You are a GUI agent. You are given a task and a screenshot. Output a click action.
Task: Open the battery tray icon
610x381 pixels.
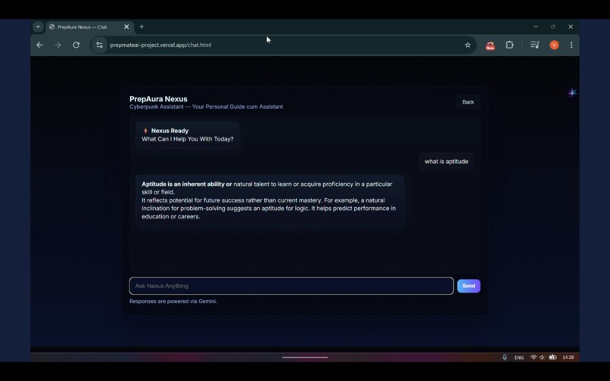(552, 358)
